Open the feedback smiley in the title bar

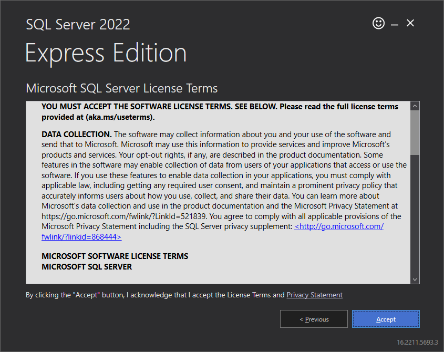(x=378, y=23)
